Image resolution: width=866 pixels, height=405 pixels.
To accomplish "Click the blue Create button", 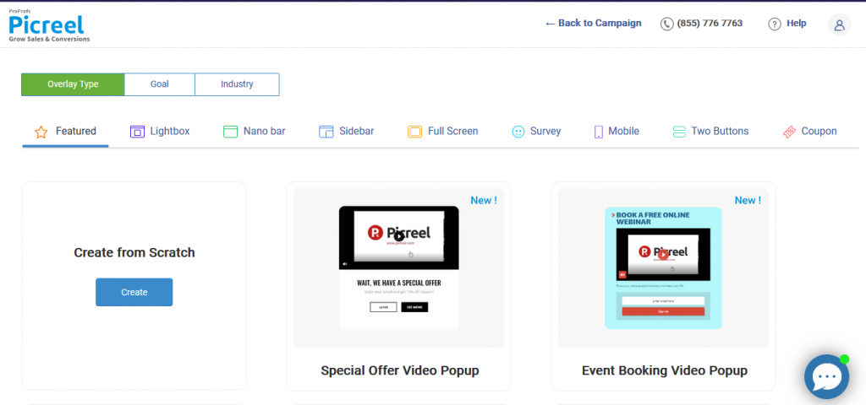I will (x=134, y=292).
